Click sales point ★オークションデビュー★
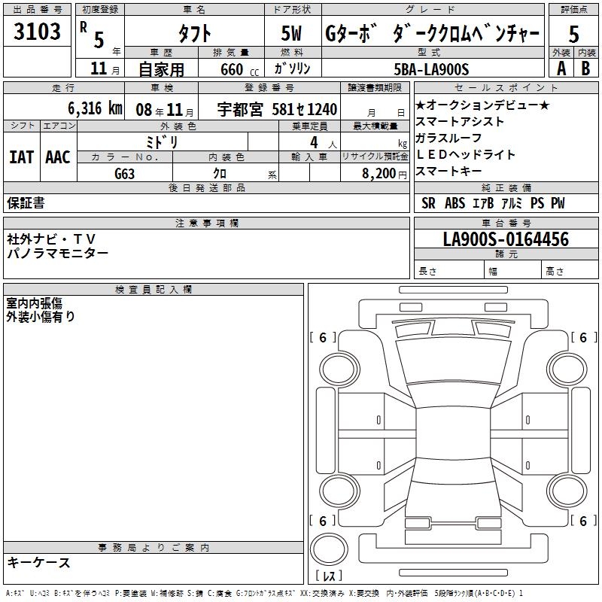Screen dimensions: 602x602 pyautogui.click(x=483, y=105)
